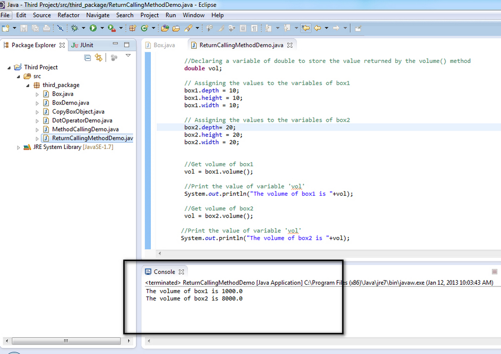
Task: Switch to the JUnit tab
Action: coord(82,45)
